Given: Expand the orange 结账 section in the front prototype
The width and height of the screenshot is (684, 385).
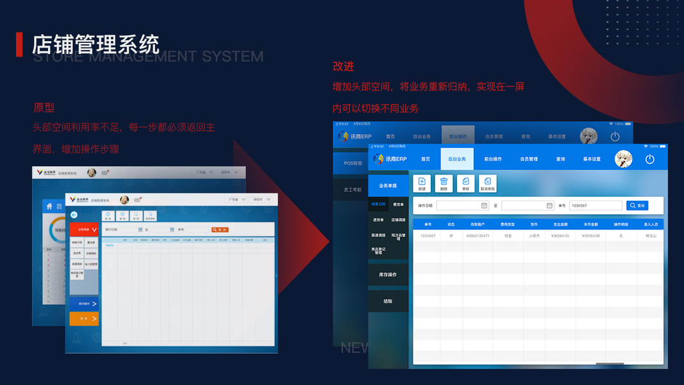Looking at the screenshot, I should [x=84, y=319].
